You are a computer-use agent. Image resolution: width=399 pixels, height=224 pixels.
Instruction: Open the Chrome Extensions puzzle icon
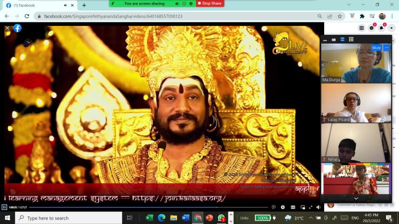point(362,16)
